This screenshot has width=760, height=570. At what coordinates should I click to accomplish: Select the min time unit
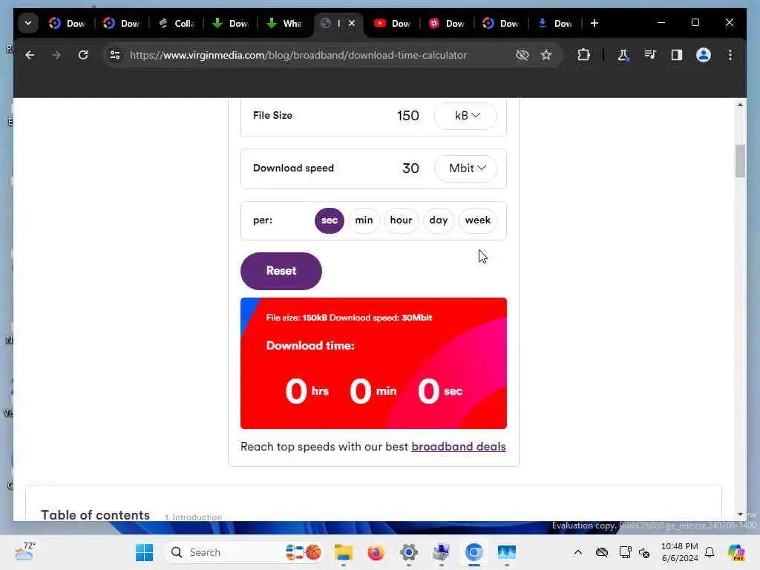click(364, 220)
